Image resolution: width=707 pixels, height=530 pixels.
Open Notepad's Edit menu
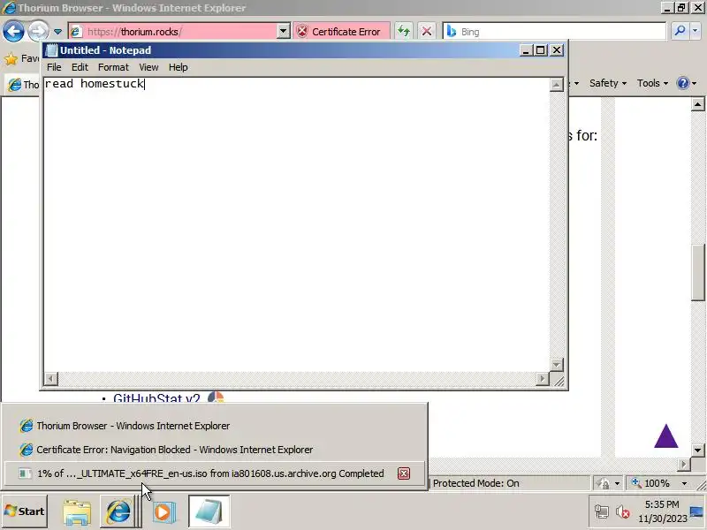(x=80, y=67)
